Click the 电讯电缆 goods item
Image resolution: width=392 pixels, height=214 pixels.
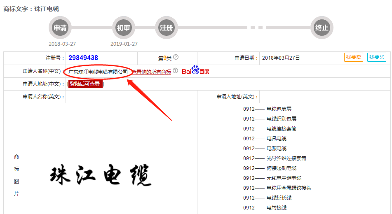(x=277, y=139)
